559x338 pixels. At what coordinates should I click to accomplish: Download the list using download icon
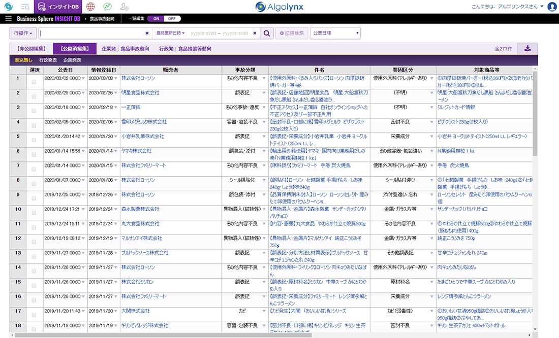point(527,49)
